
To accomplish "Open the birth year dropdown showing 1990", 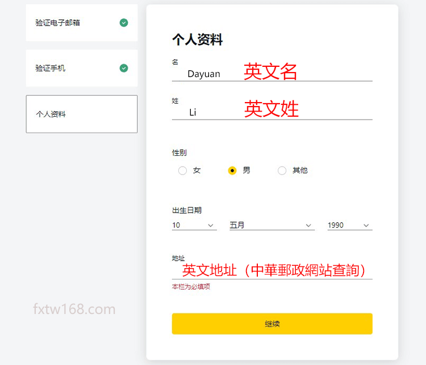I will tap(350, 226).
